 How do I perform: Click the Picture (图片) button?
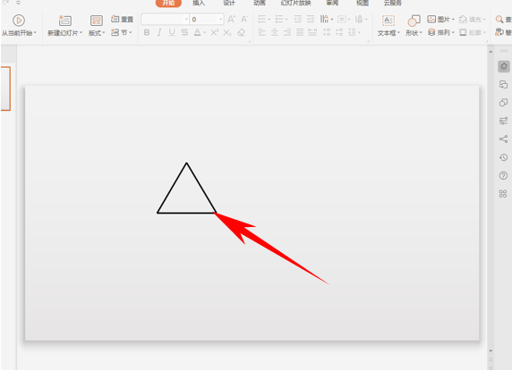(440, 20)
